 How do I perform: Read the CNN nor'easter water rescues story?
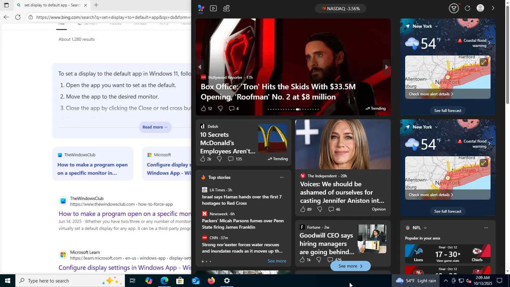(x=242, y=248)
